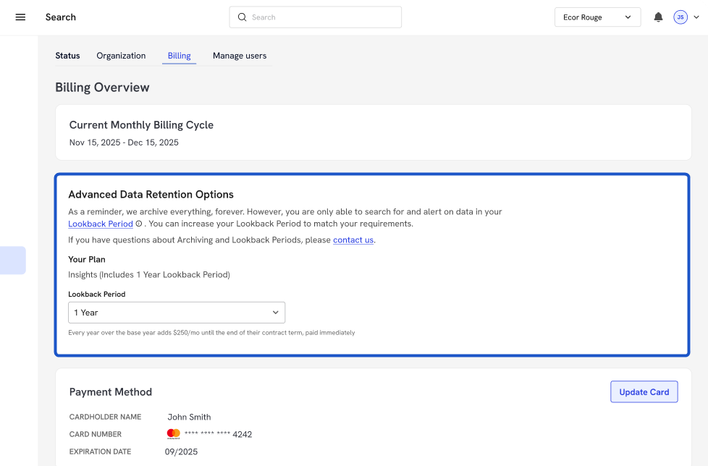Follow the Lookback Period hyperlink

click(x=101, y=224)
